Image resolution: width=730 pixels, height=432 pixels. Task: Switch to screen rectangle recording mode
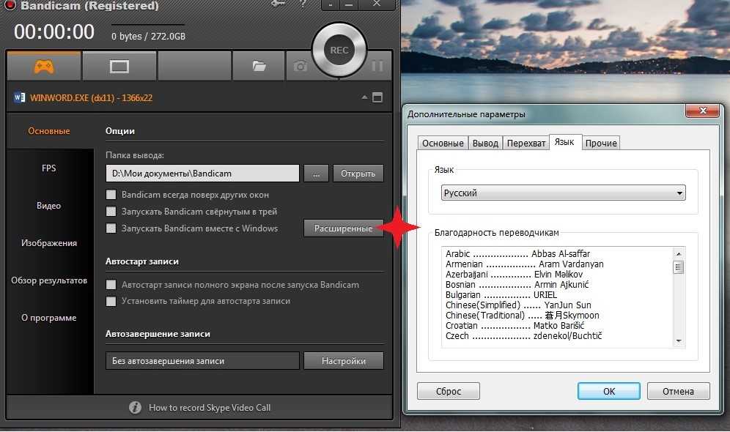(x=119, y=67)
